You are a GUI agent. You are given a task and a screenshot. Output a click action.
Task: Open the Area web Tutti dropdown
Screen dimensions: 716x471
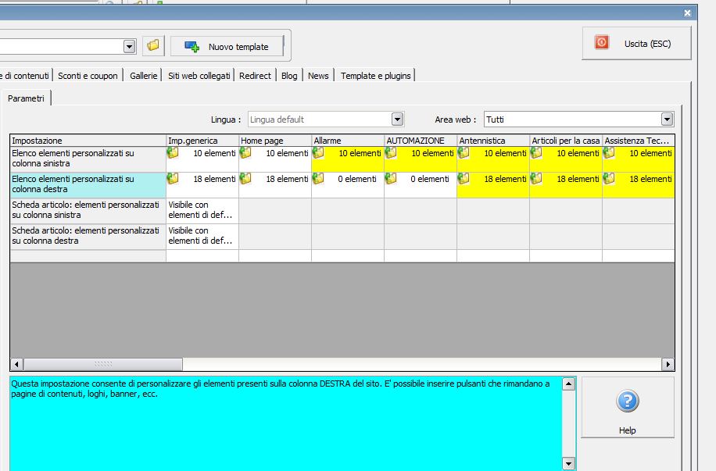[x=667, y=120]
